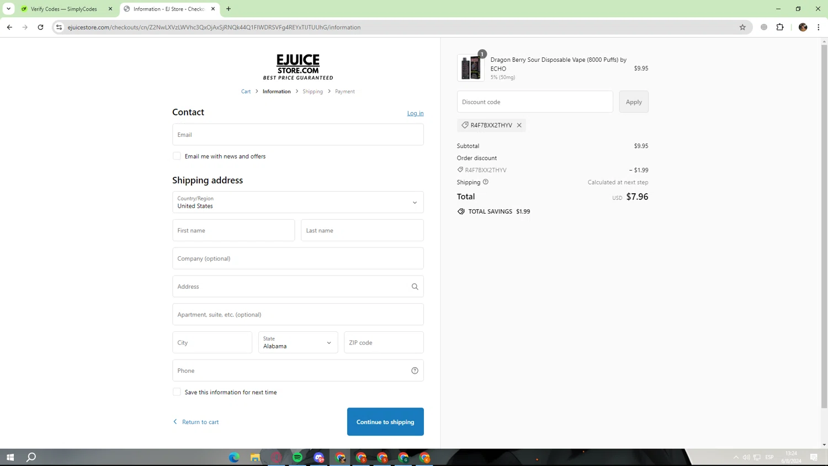Click the magnifier icon in the Address field

coord(415,287)
